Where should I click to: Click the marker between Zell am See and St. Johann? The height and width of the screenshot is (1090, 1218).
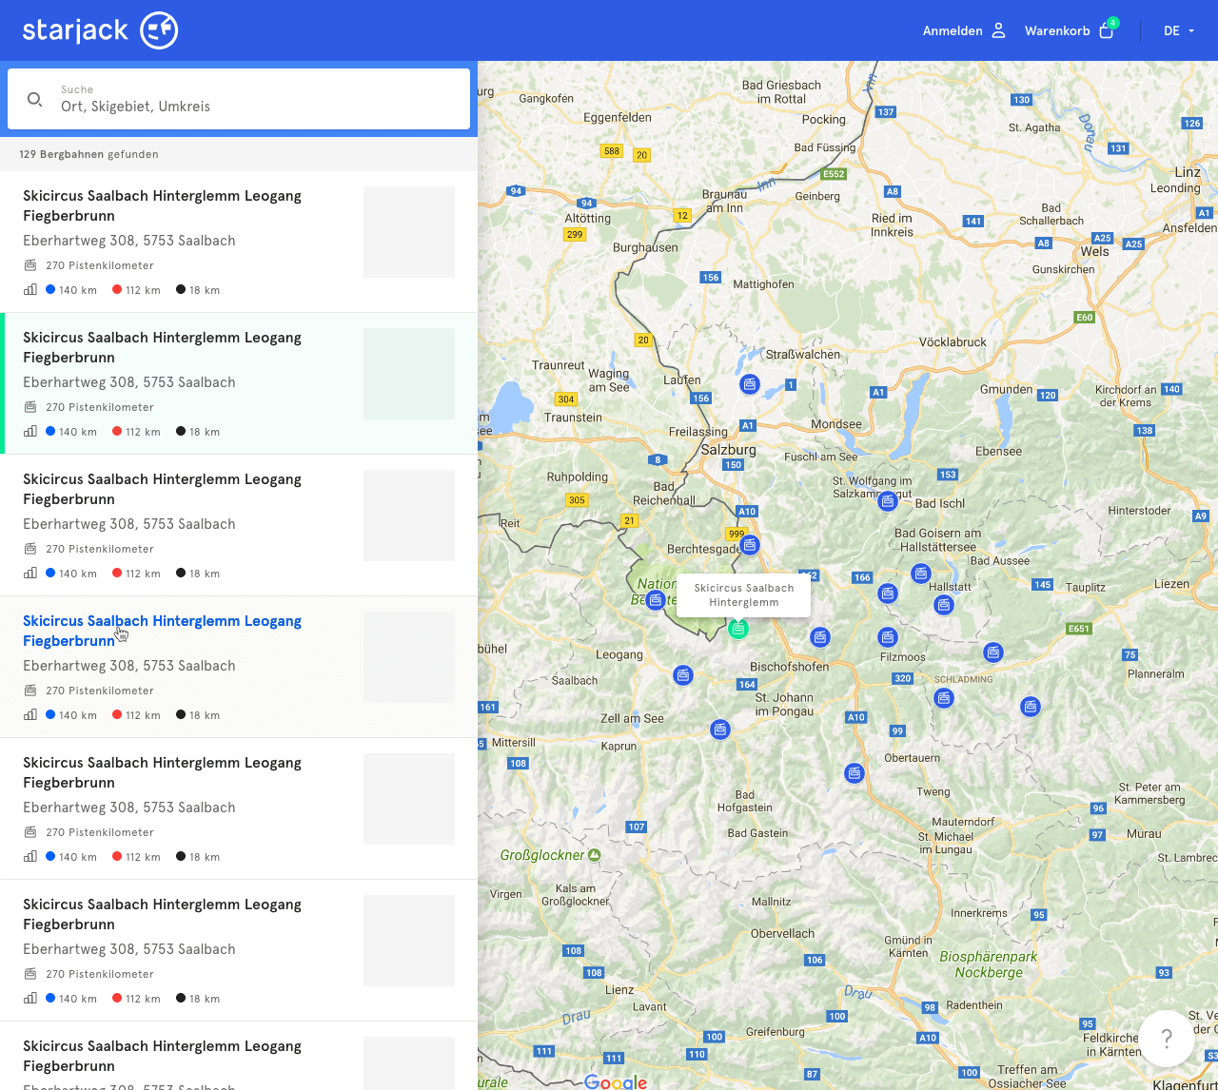pos(720,730)
